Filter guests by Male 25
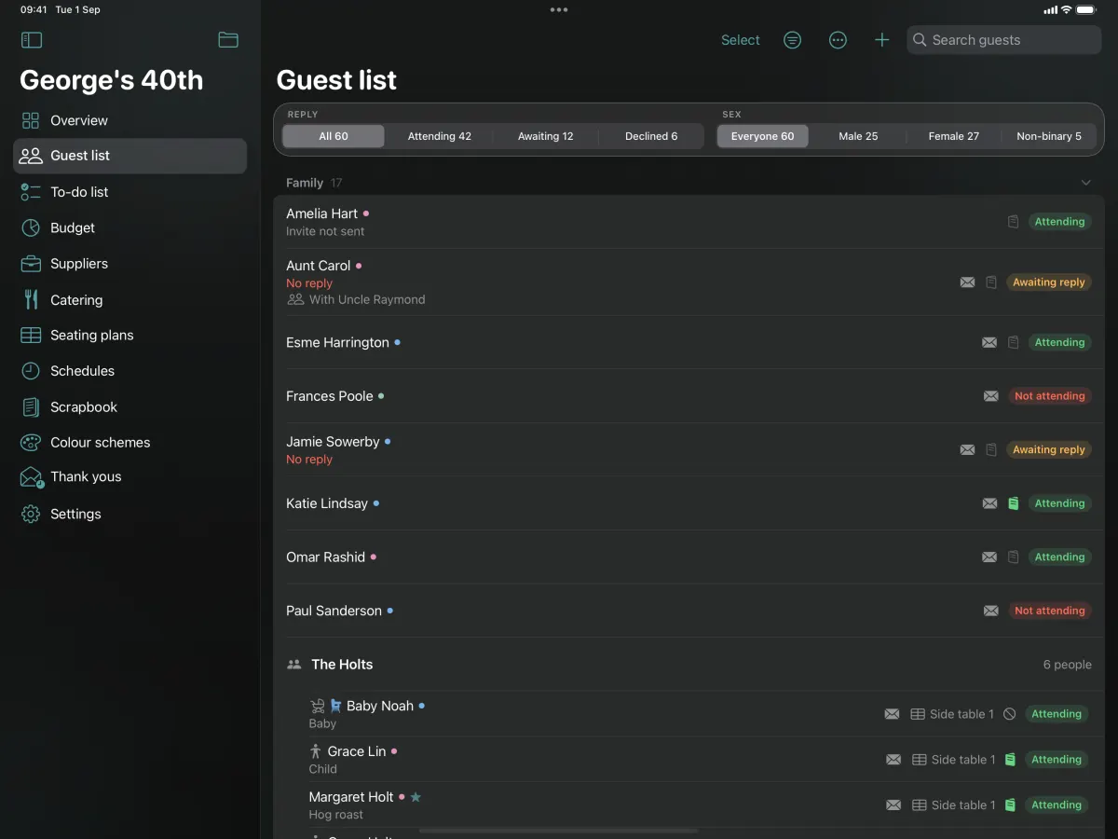This screenshot has height=839, width=1118. pyautogui.click(x=858, y=136)
